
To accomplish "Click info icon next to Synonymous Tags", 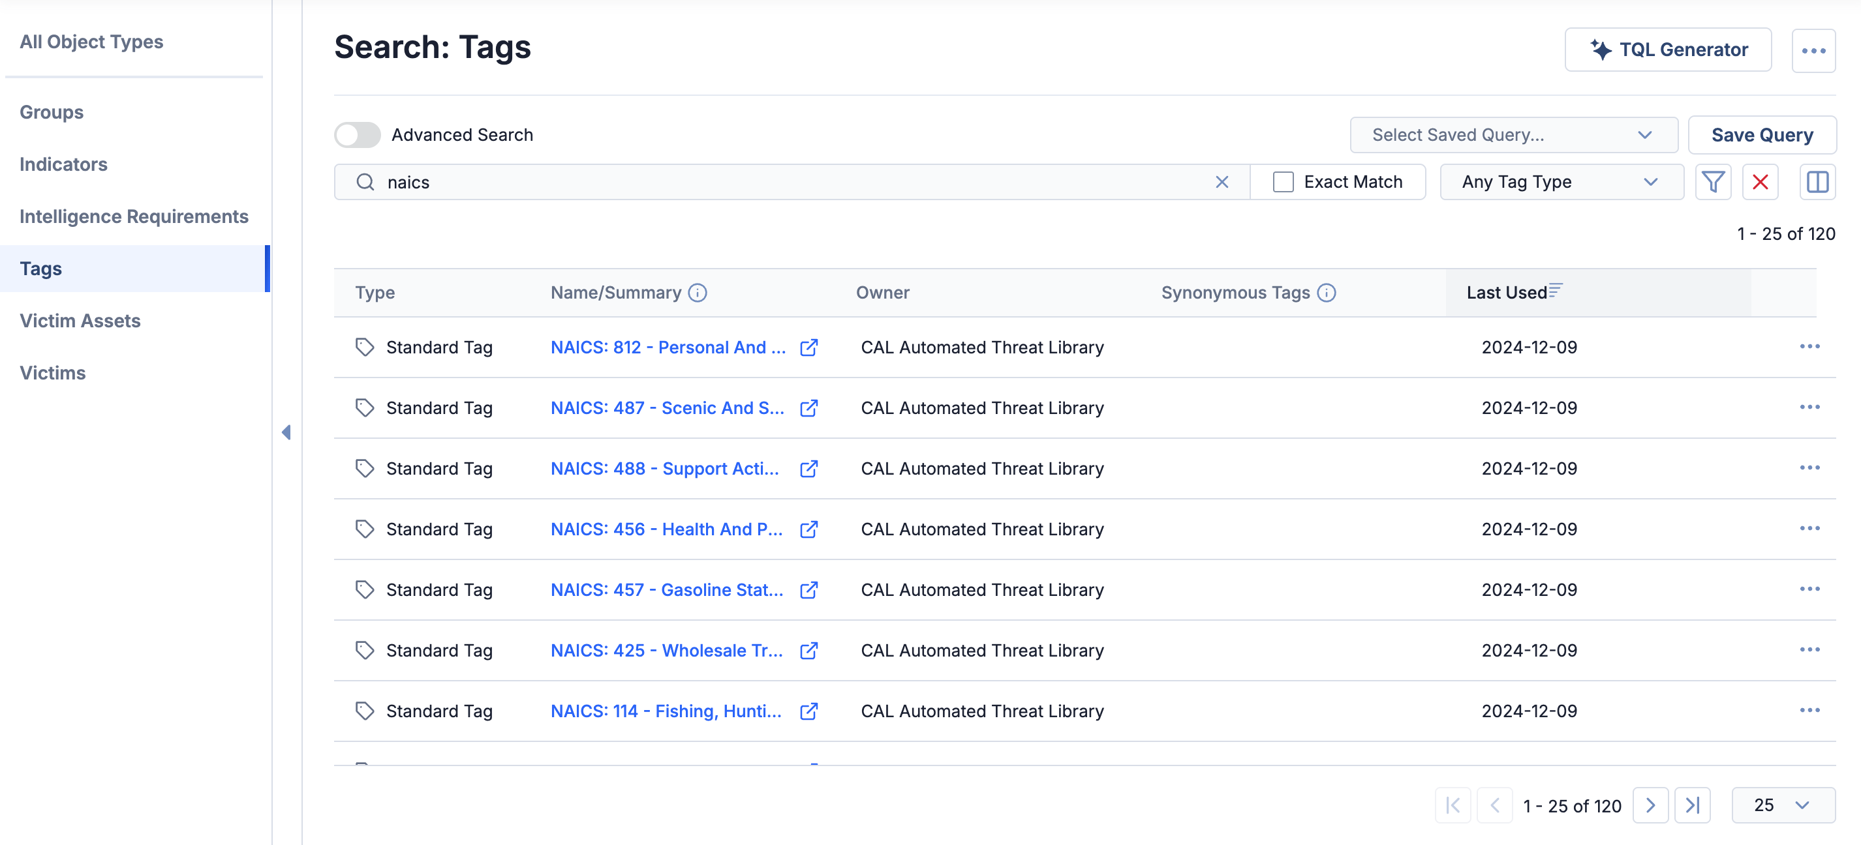I will coord(1327,292).
